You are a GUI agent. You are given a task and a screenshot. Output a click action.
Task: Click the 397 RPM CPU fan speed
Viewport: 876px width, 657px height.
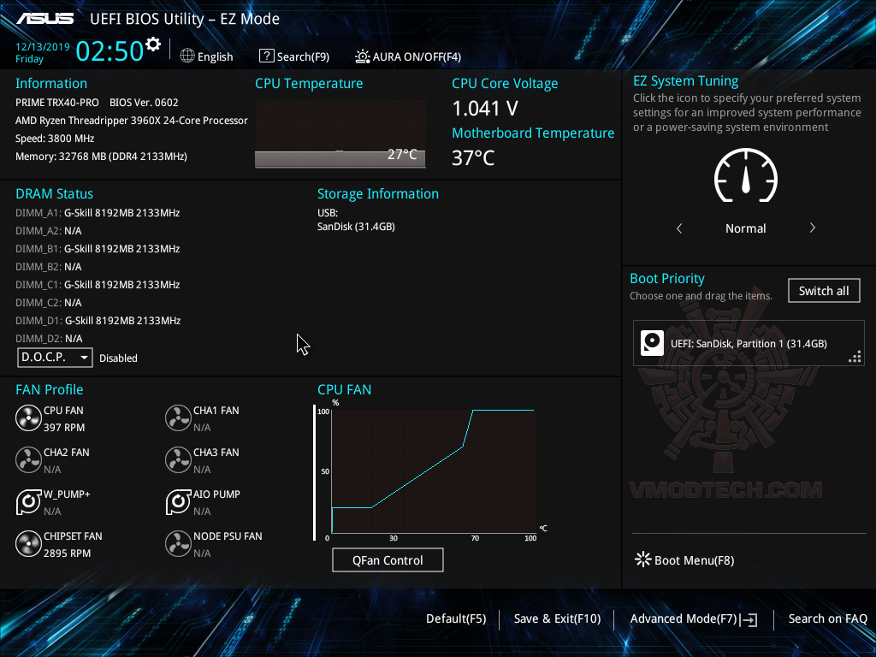(x=64, y=428)
